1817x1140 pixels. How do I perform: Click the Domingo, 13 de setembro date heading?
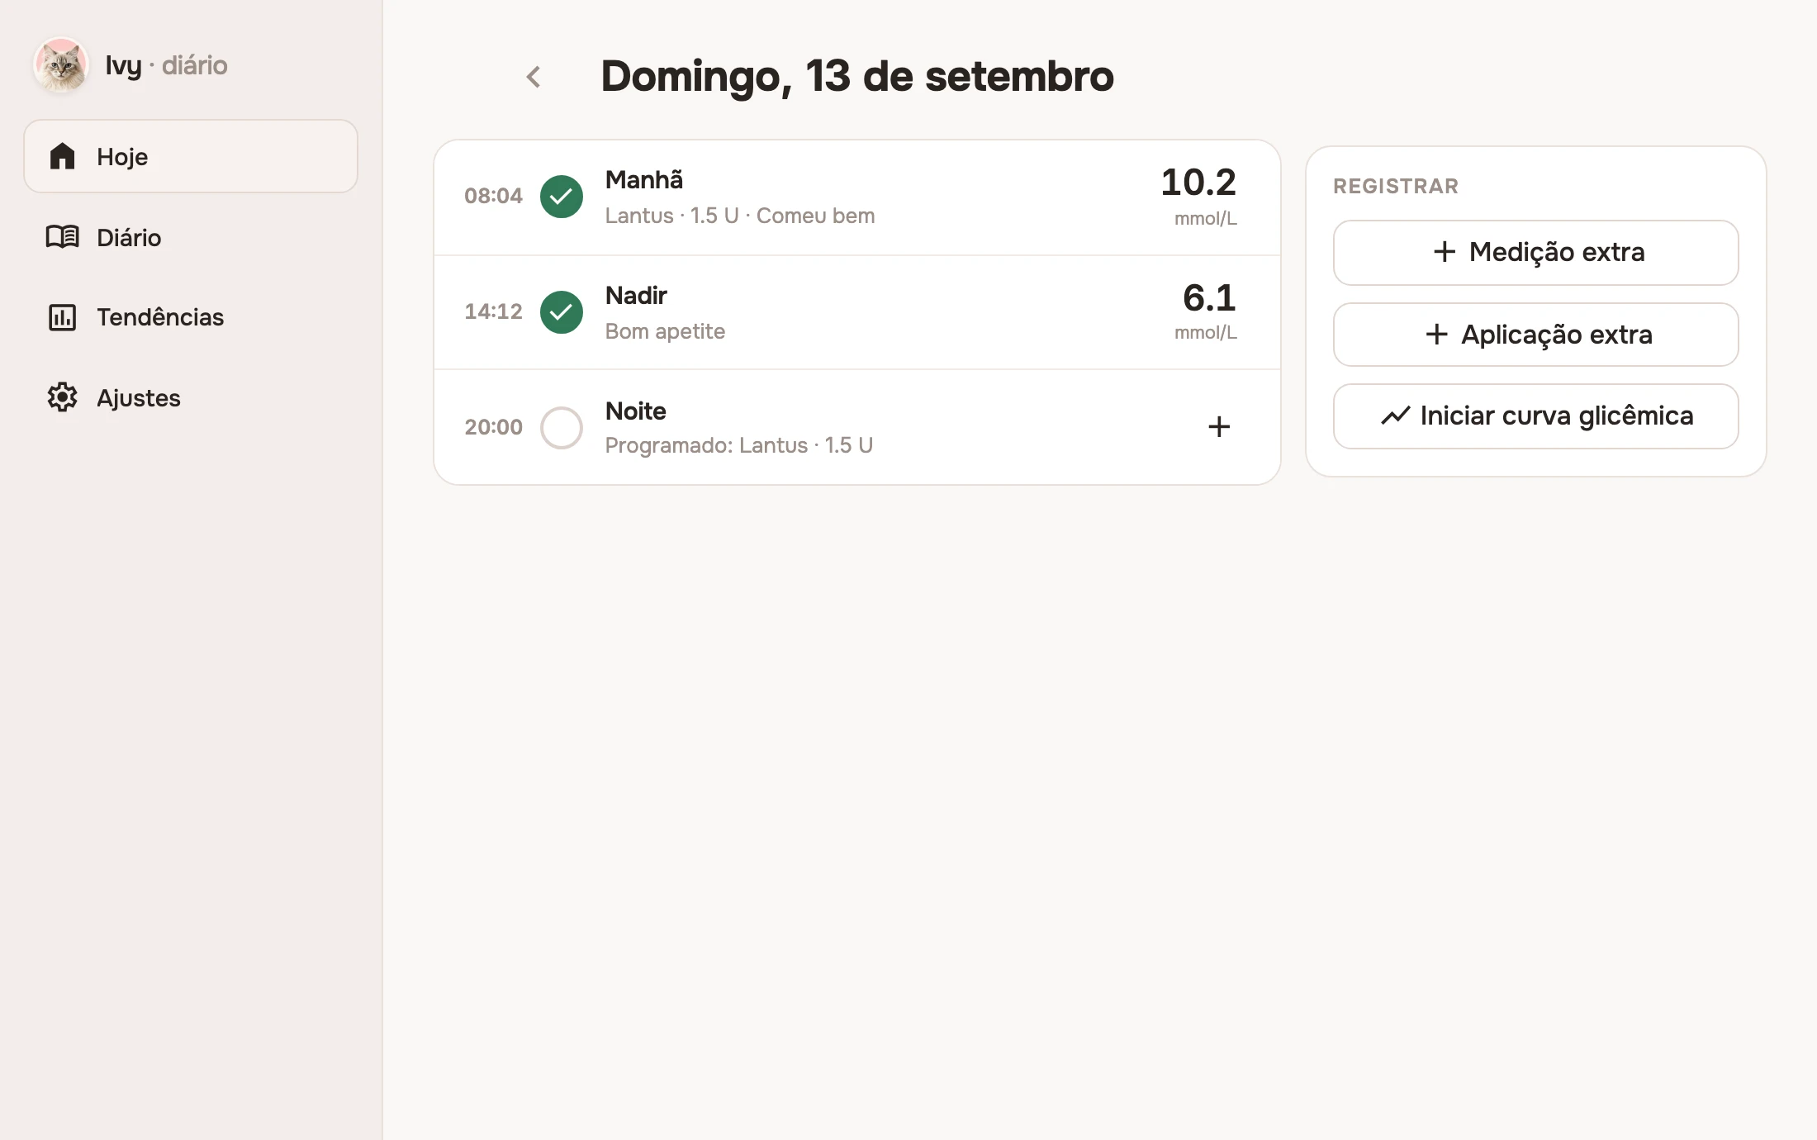(857, 76)
